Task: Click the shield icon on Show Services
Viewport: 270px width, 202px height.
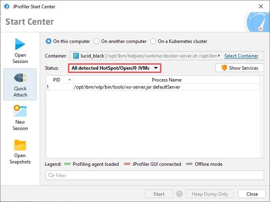Action: coord(224,68)
